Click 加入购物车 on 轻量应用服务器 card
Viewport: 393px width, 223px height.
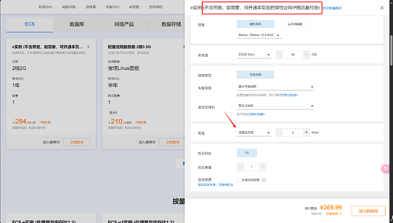point(147,142)
